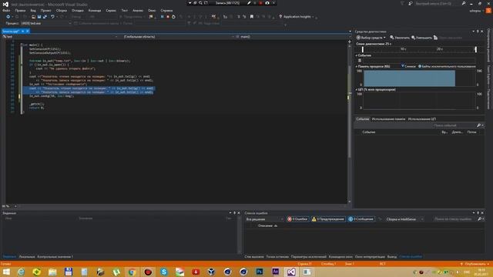Sort by the Событие column header
The image size is (493, 277).
point(369,132)
